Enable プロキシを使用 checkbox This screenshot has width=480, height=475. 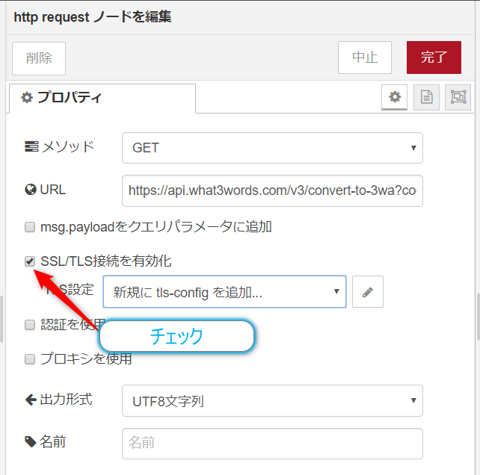[x=30, y=359]
